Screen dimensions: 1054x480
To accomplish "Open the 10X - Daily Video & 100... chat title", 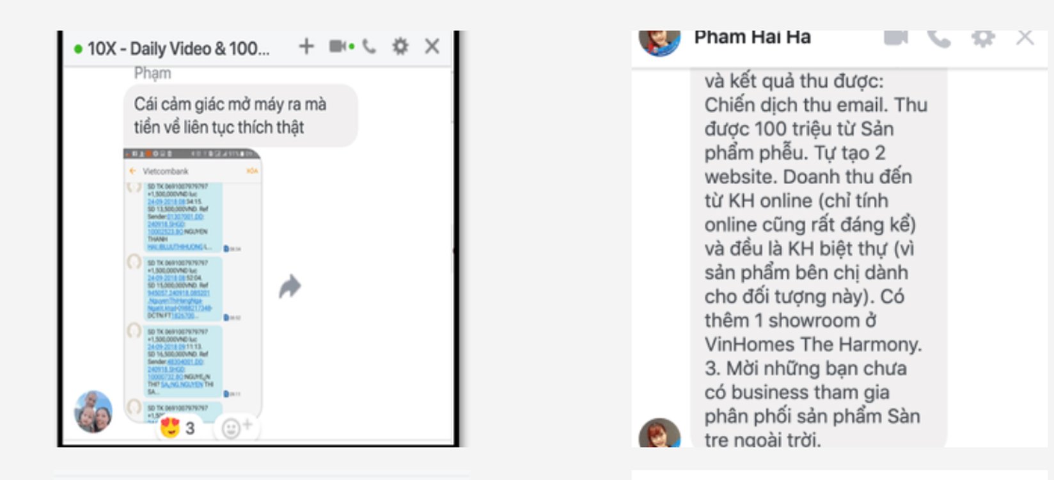I will 178,49.
